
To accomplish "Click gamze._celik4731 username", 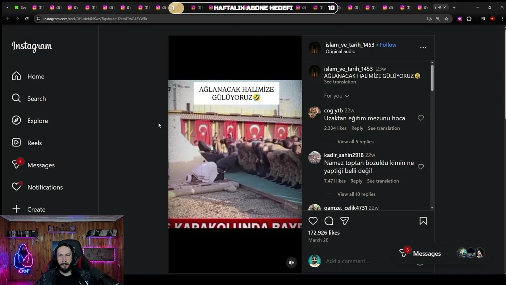I will [346, 207].
